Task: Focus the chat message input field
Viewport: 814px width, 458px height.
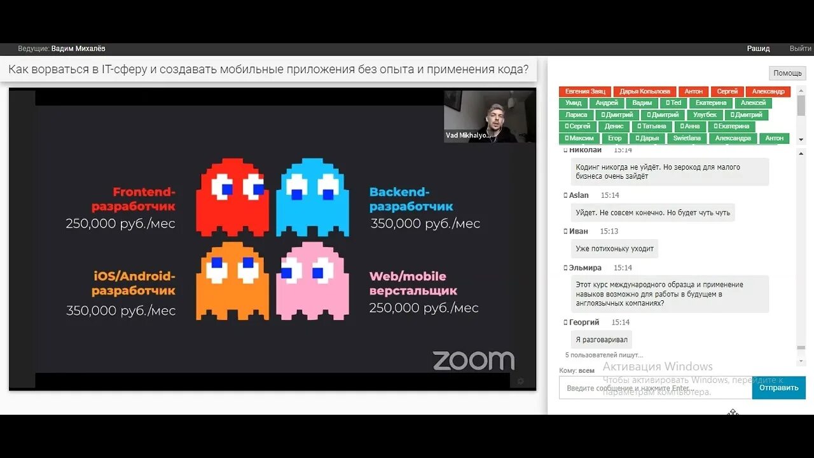Action: click(x=656, y=387)
